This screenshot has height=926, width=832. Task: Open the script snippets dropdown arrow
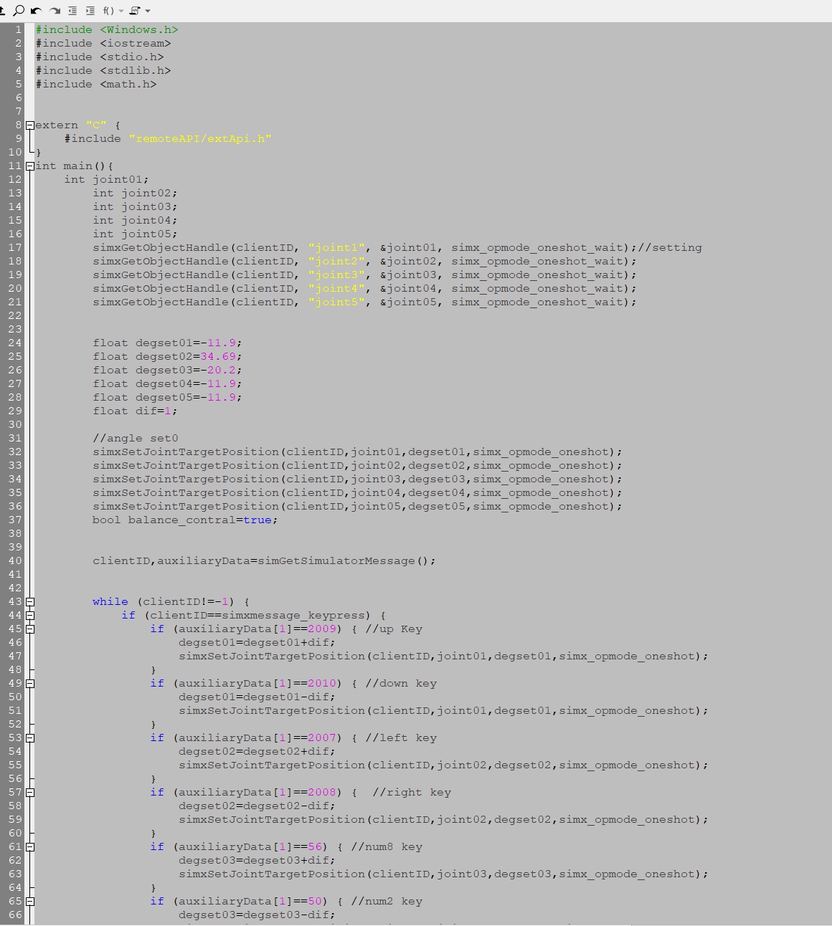click(x=148, y=11)
